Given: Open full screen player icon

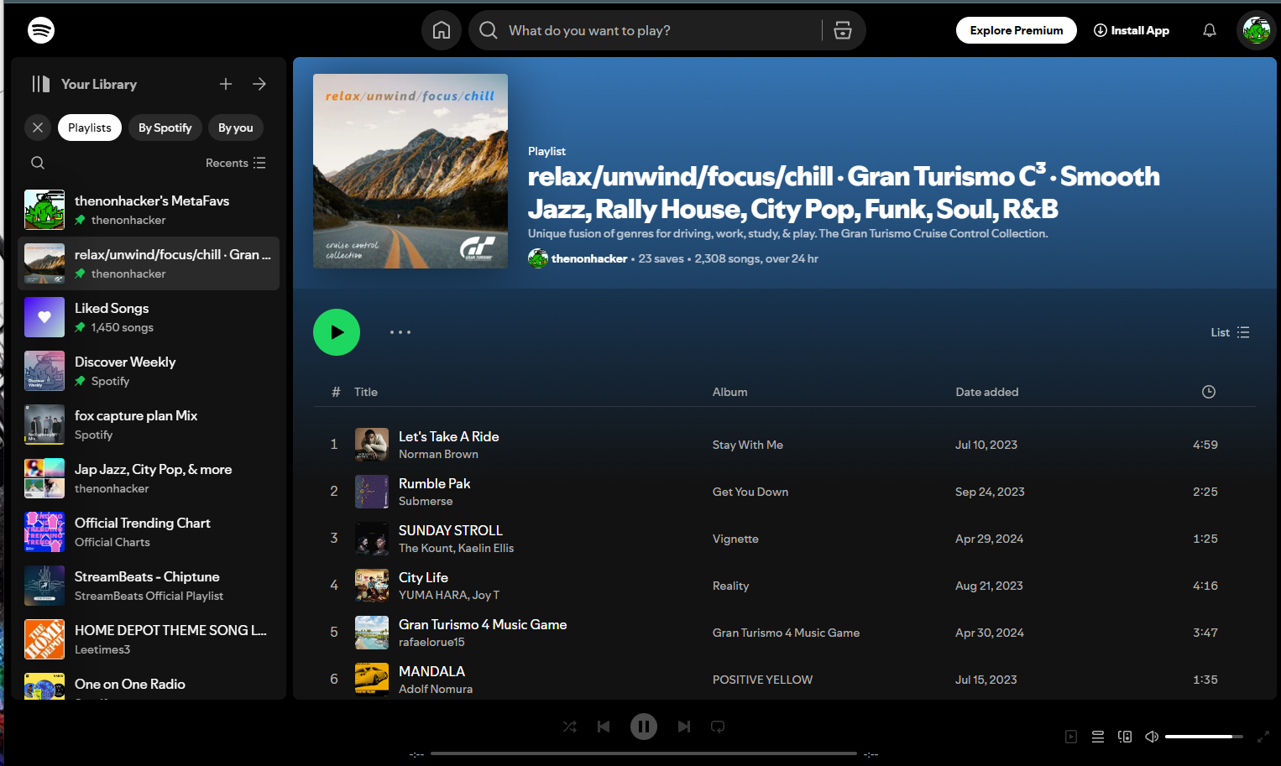Looking at the screenshot, I should pos(1263,737).
